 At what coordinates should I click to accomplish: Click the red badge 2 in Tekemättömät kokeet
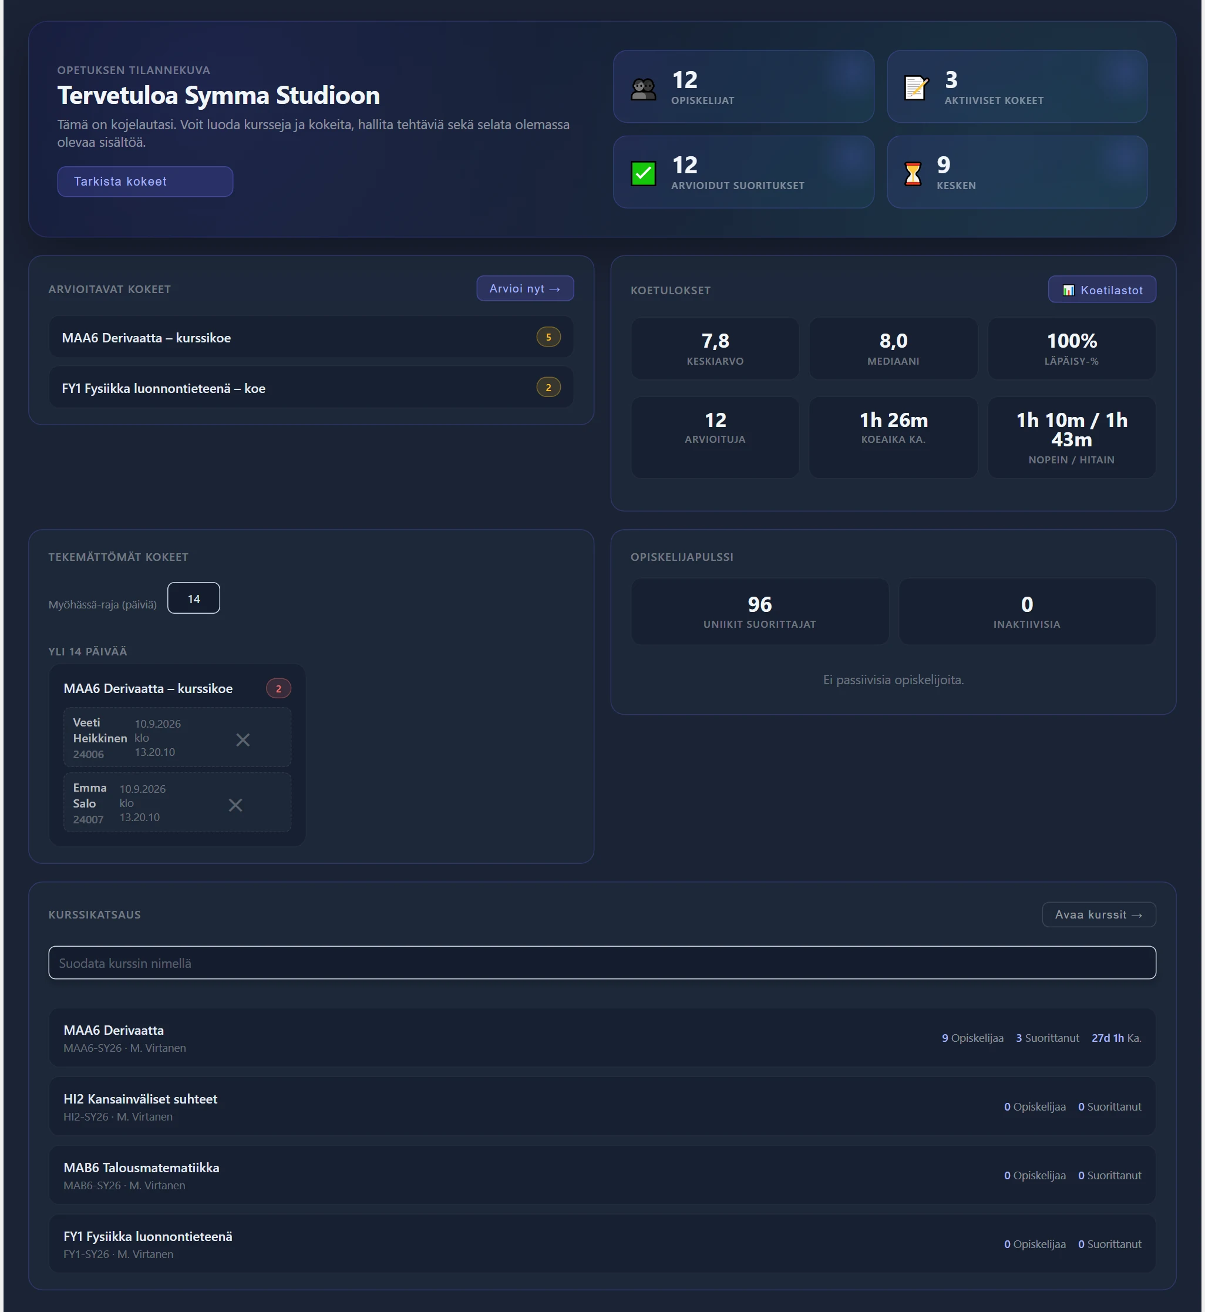point(278,689)
